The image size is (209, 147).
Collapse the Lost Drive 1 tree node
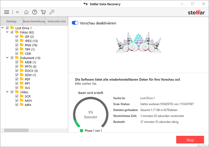tap(2, 28)
